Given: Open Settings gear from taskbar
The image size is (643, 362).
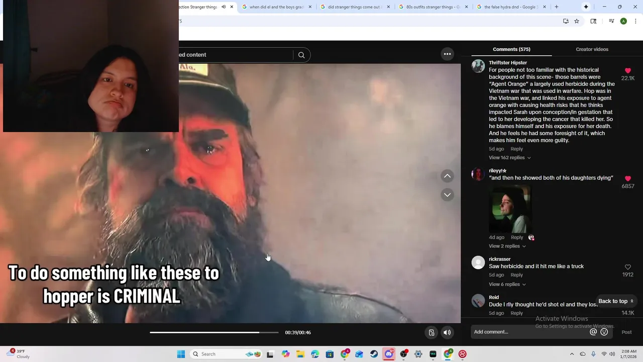Looking at the screenshot, I should coord(418,354).
